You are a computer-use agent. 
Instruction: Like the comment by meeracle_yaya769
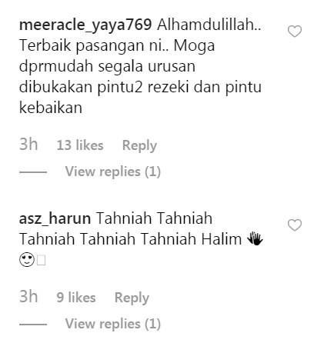(295, 32)
